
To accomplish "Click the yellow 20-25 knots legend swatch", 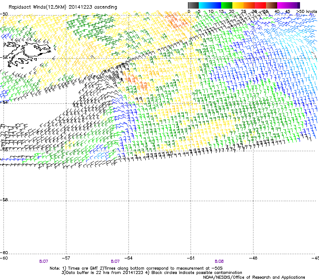I will click(238, 5).
